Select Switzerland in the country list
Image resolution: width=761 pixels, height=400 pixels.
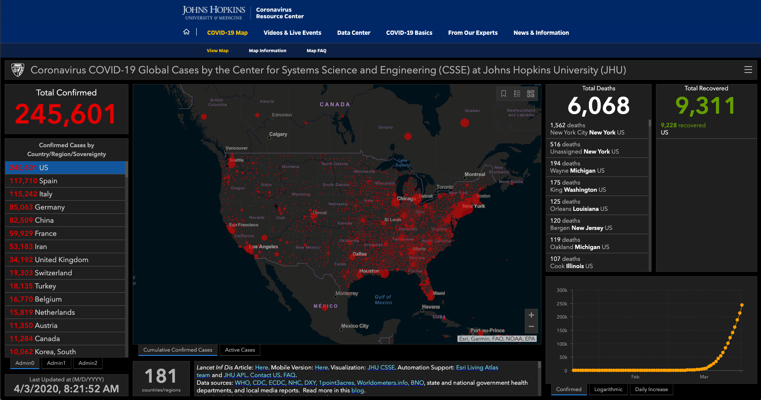[x=65, y=273]
